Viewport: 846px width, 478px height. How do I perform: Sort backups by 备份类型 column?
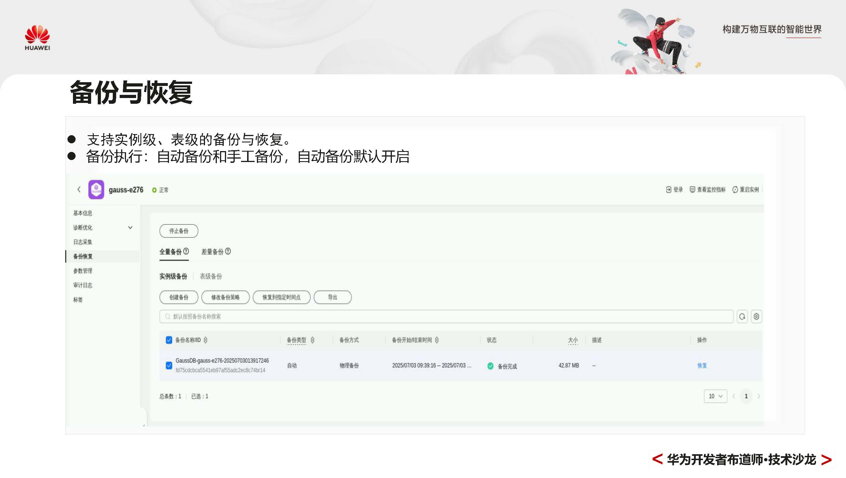coord(313,340)
